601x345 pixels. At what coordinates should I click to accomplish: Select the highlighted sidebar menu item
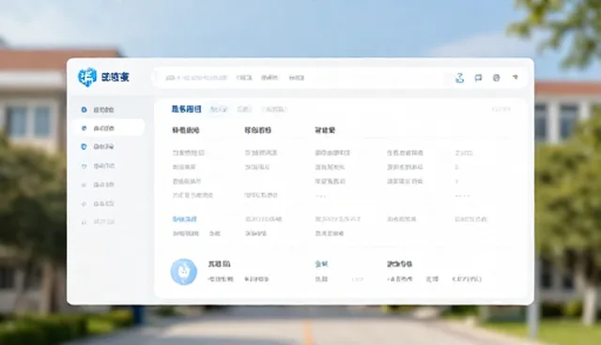[x=108, y=127]
